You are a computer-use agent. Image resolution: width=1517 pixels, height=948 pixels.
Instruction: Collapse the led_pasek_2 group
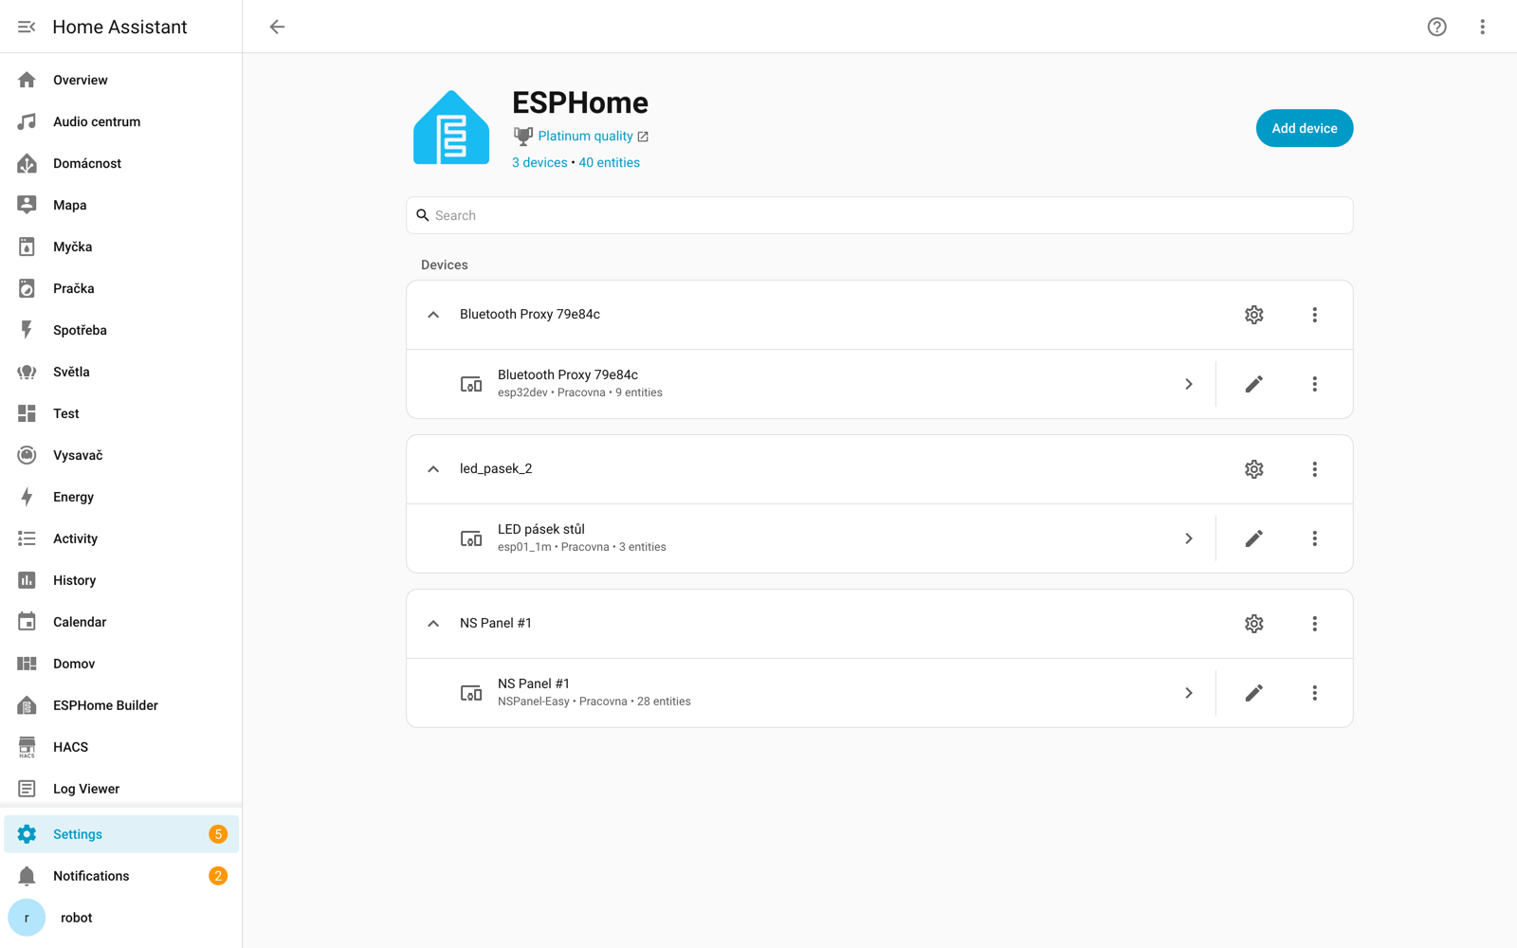pyautogui.click(x=433, y=469)
